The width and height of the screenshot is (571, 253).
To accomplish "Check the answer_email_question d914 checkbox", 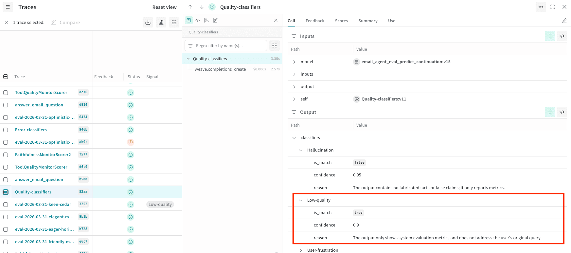I will point(6,105).
